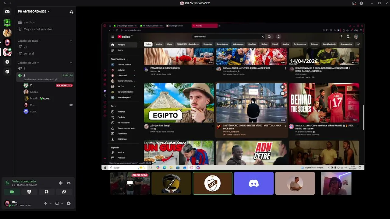Open the Discord help question mark icon
390x219 pixels.
[x=361, y=3]
